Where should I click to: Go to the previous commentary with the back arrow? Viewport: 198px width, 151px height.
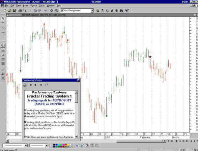[x=31, y=85]
